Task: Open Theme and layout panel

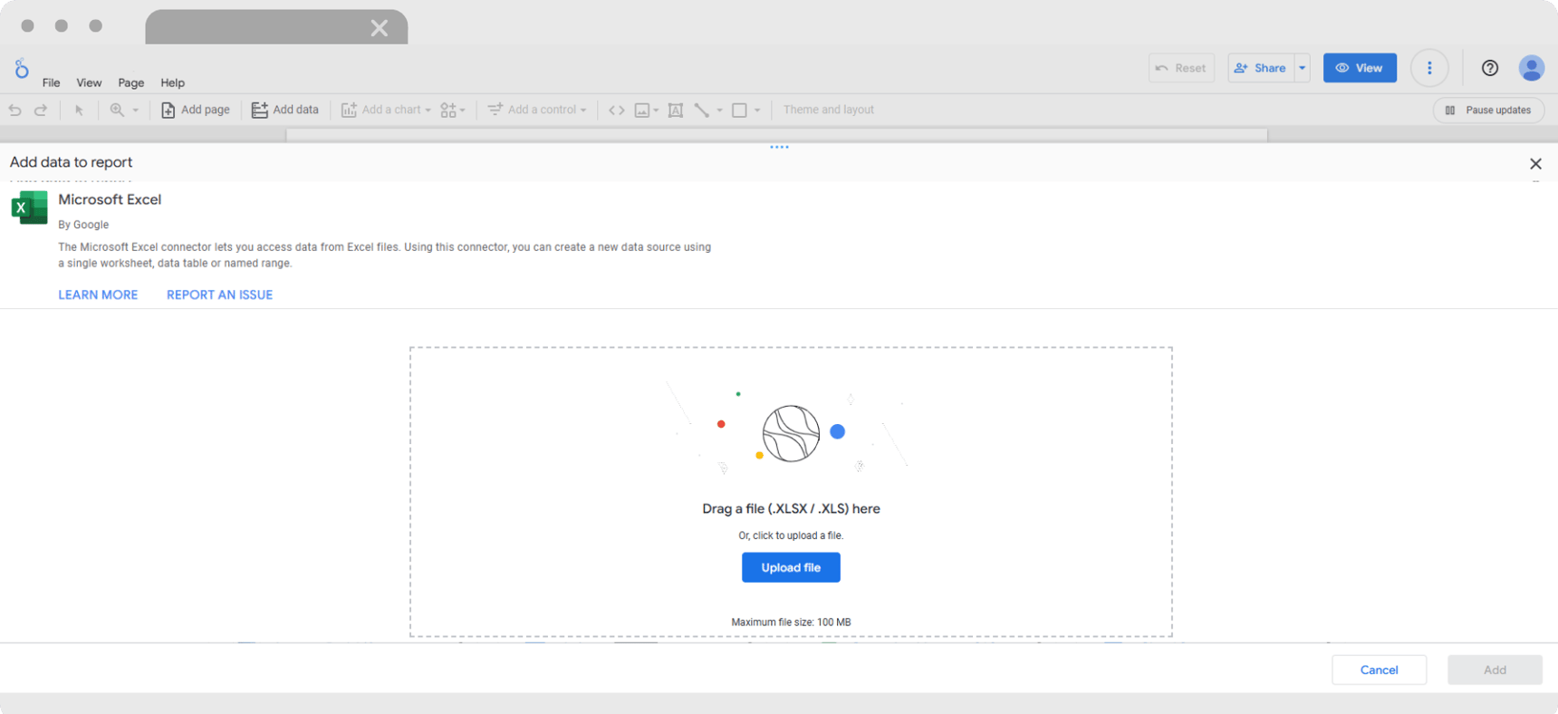Action: (828, 110)
